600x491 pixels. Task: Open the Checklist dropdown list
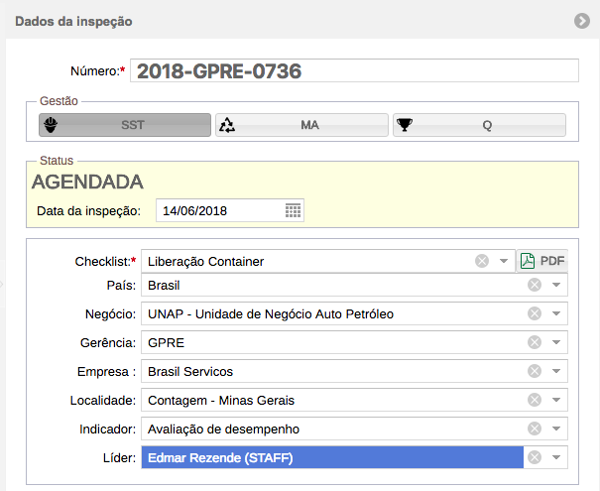(504, 261)
